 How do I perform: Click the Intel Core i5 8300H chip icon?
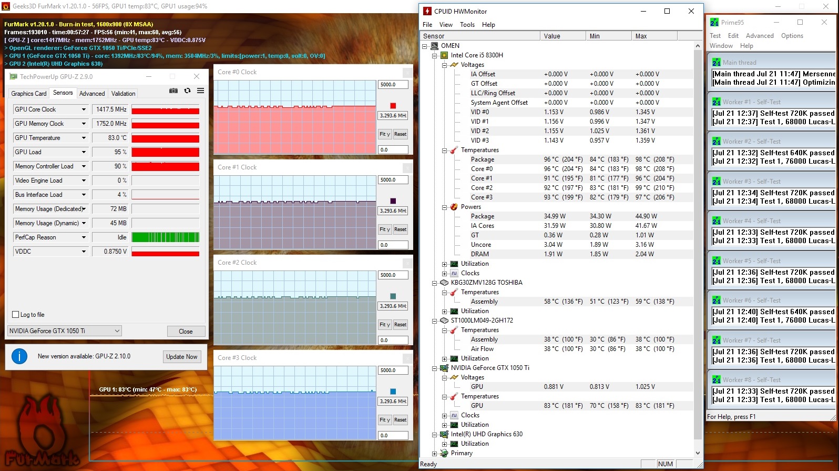coord(444,55)
